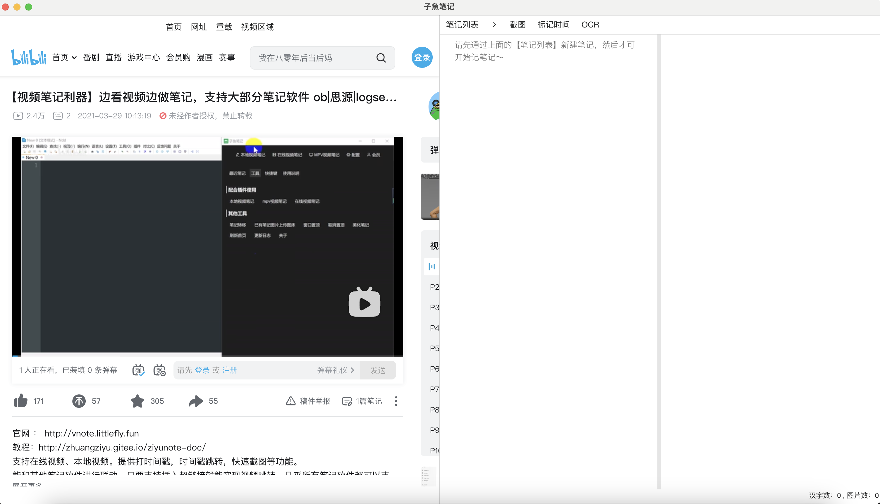Open 弹幕礼仪 chevron link

pos(336,370)
